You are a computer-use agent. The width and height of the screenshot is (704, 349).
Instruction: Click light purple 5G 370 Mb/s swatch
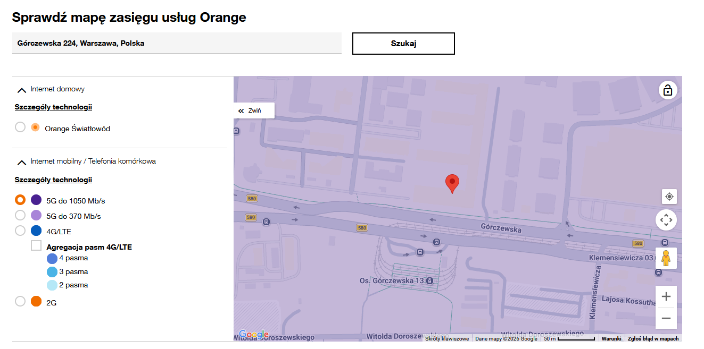tap(36, 215)
